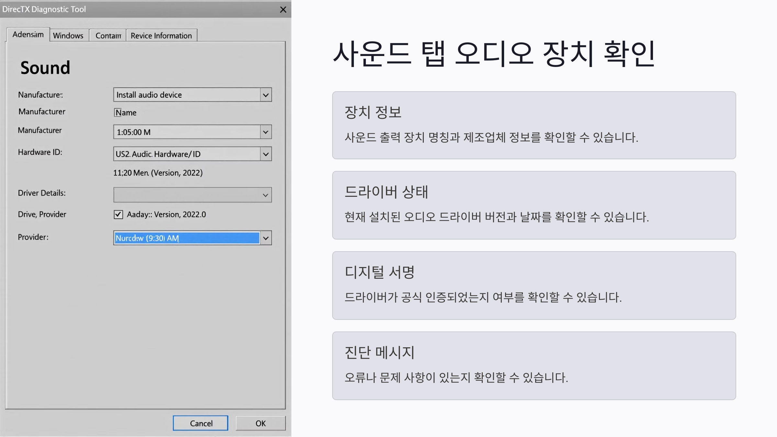Switch to the Adensim tab
This screenshot has height=437, width=777.
click(28, 34)
